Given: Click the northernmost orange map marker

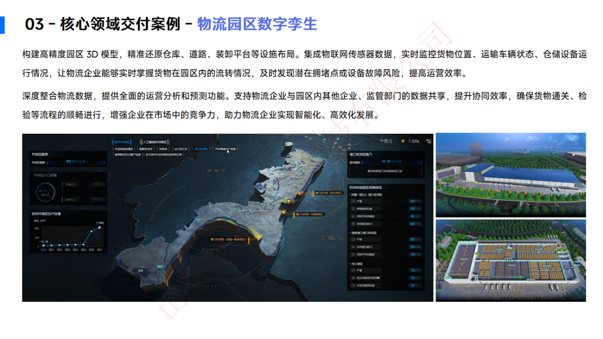Looking at the screenshot, I should [299, 193].
